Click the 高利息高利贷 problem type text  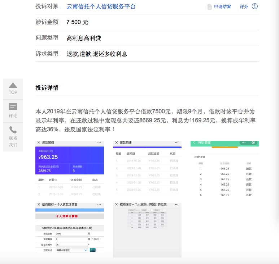(84, 38)
